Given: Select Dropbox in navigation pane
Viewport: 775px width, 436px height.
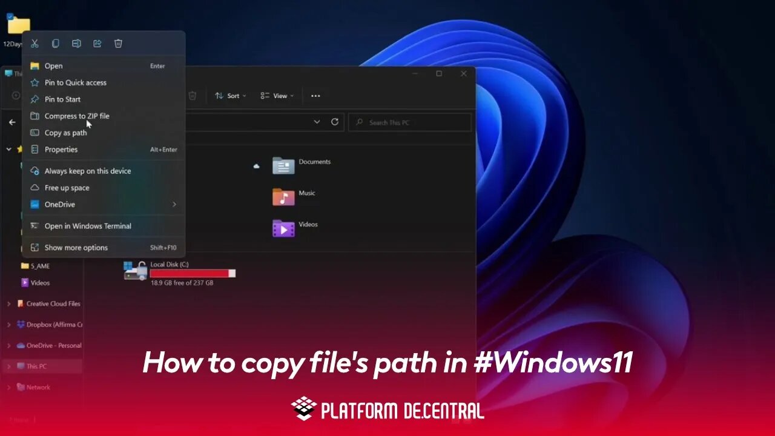Looking at the screenshot, I should [49, 325].
